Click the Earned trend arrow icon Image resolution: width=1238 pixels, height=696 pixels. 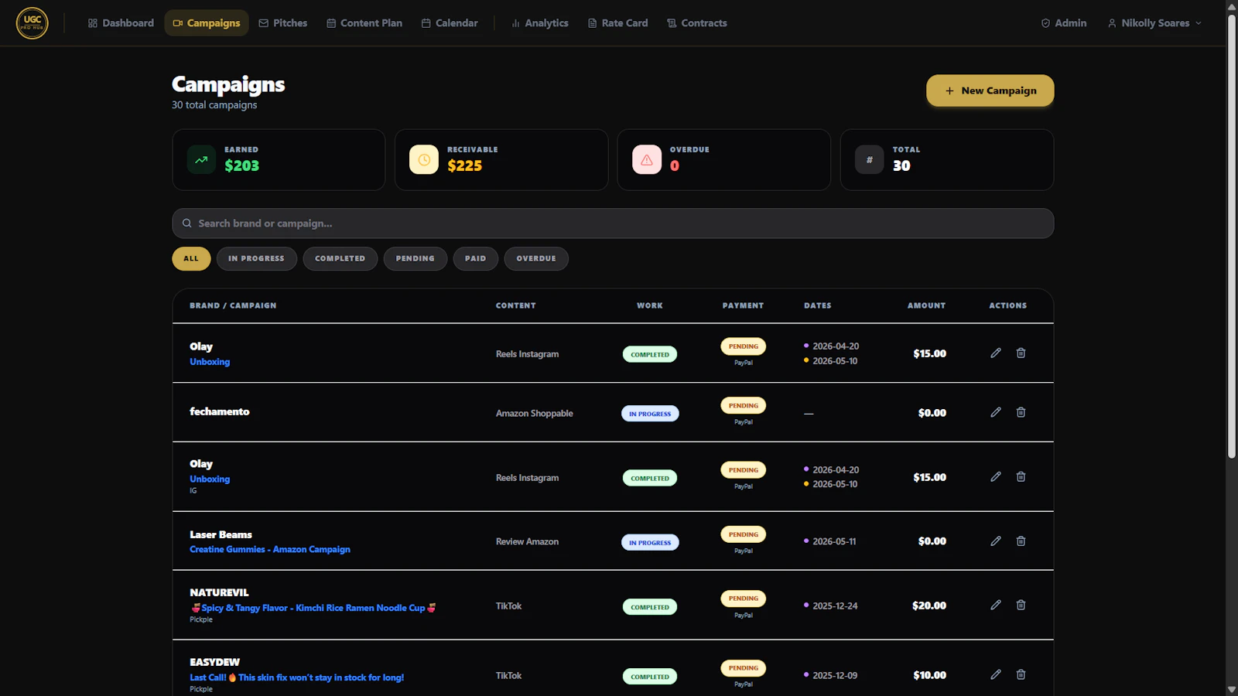pos(201,160)
